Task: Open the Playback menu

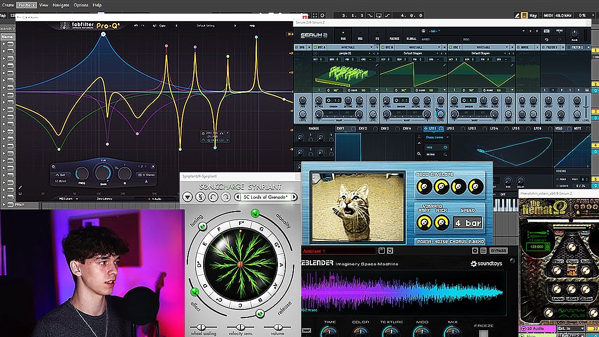Action: click(26, 5)
